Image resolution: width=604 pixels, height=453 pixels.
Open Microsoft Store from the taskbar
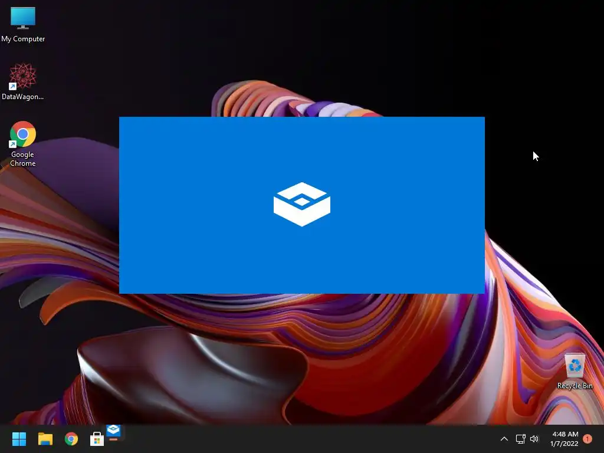pyautogui.click(x=97, y=439)
